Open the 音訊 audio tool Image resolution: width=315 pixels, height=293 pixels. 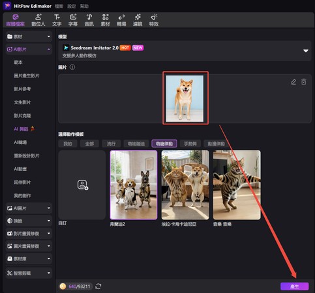pos(89,20)
